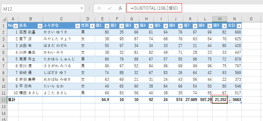The image size is (263, 121).
Task: Select column M header
Action: coord(220,19)
